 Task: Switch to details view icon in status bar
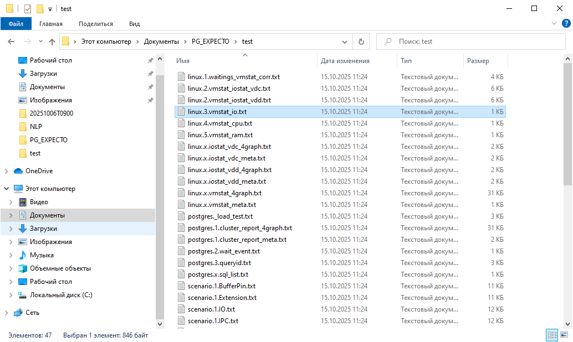coord(552,335)
